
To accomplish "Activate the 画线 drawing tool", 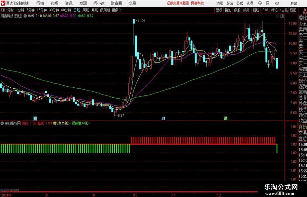I will 256,10.
